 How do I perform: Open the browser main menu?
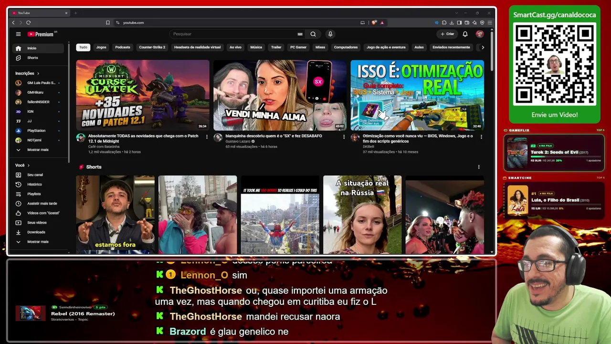pyautogui.click(x=490, y=22)
